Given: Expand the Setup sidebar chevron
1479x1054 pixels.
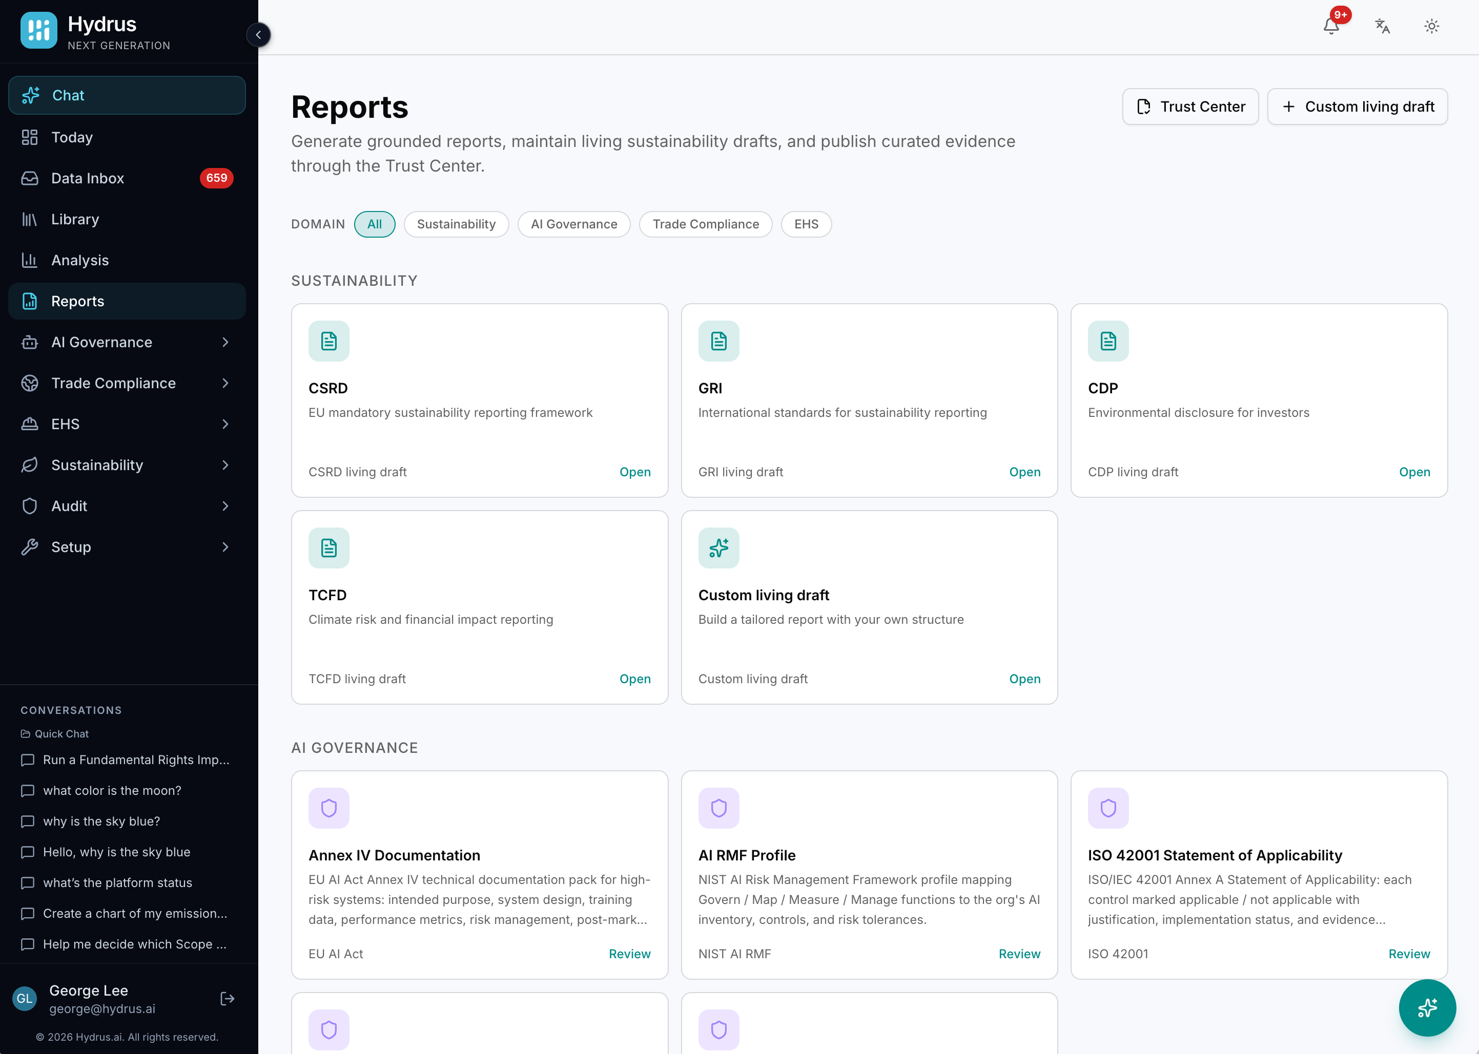Looking at the screenshot, I should click(x=225, y=546).
